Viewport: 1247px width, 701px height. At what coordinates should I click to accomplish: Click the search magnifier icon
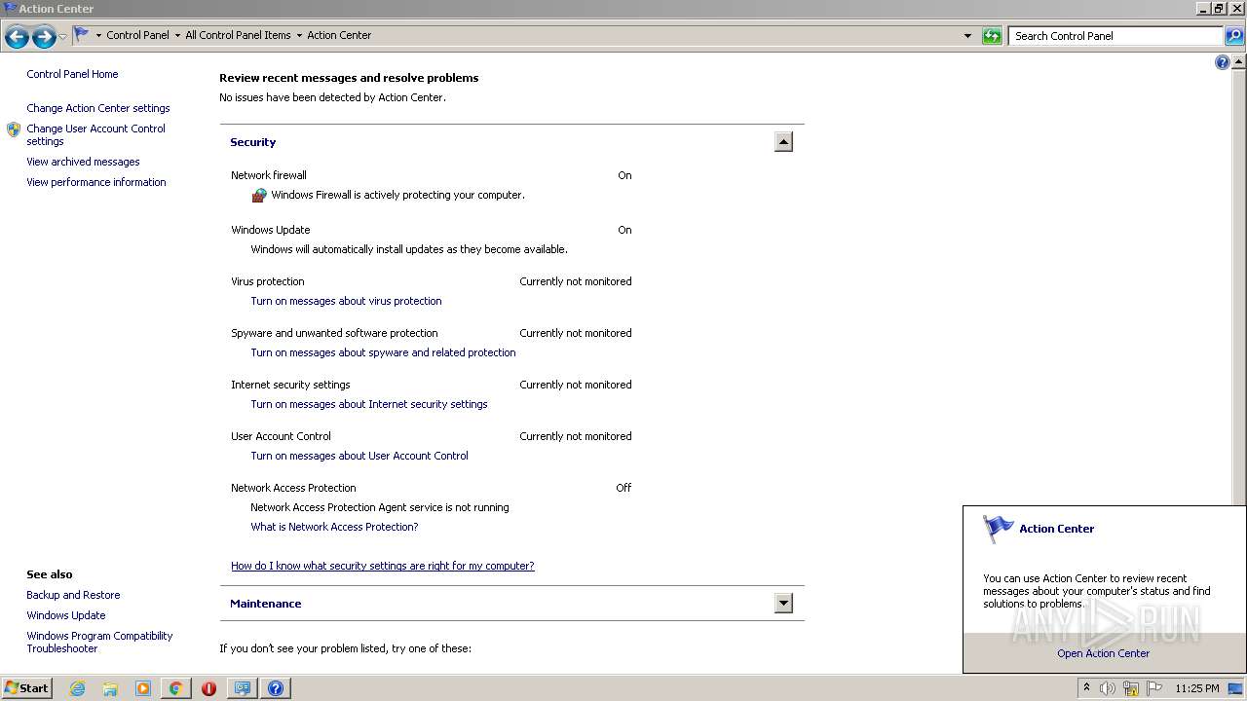tap(1233, 36)
